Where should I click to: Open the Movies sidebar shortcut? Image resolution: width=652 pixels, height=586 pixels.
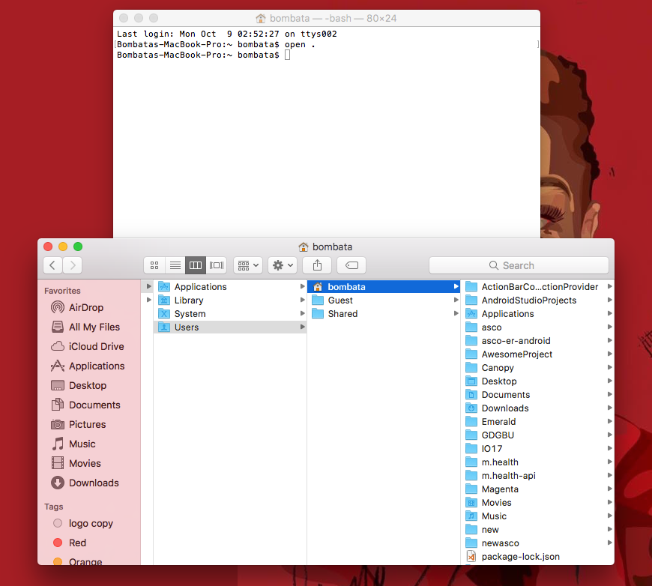click(85, 463)
